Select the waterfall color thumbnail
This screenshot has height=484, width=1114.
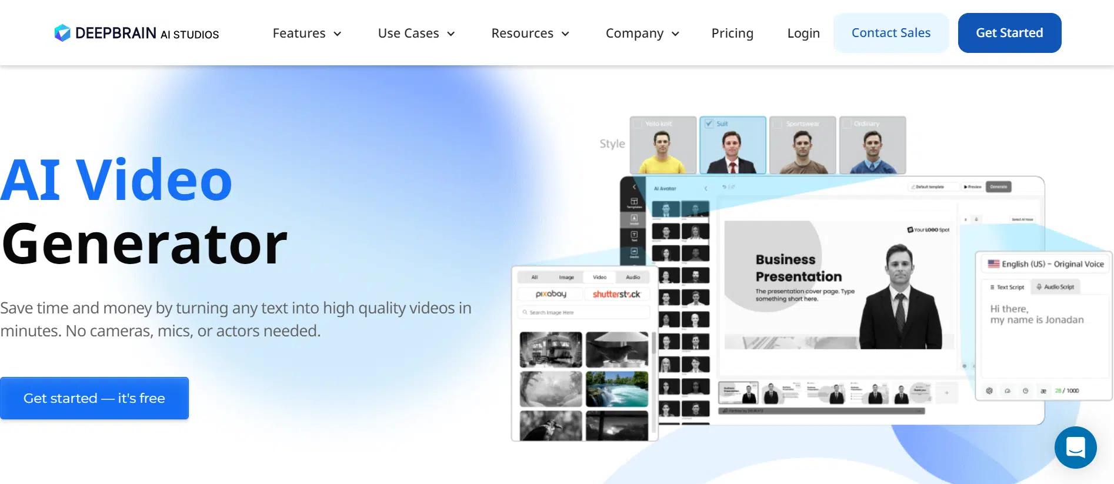tap(617, 389)
